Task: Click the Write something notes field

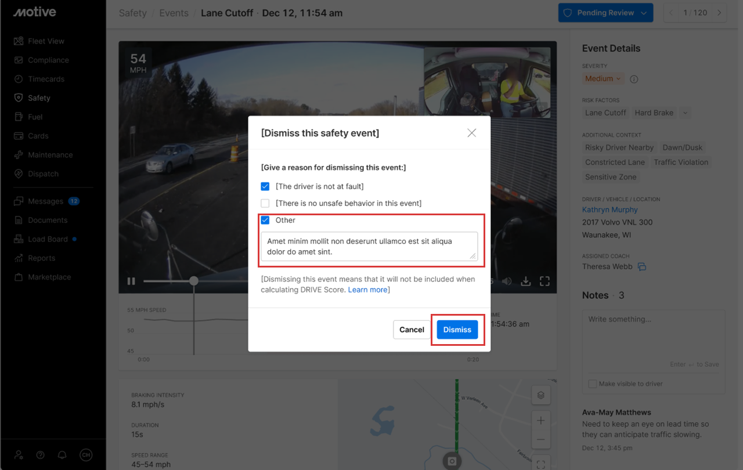Action: pyautogui.click(x=654, y=341)
